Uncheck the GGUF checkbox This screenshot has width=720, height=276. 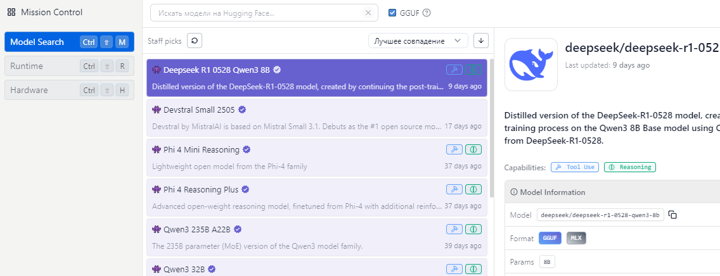tap(392, 13)
